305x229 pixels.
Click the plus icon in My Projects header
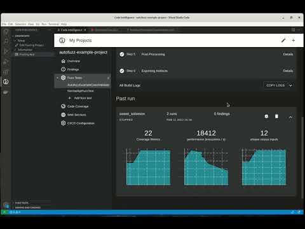click(x=294, y=40)
